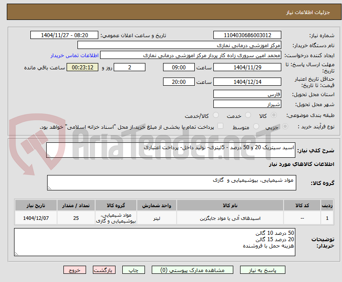Click the شماره نیاز field 1104030686003012
The height and width of the screenshot is (282, 342).
coord(247,35)
